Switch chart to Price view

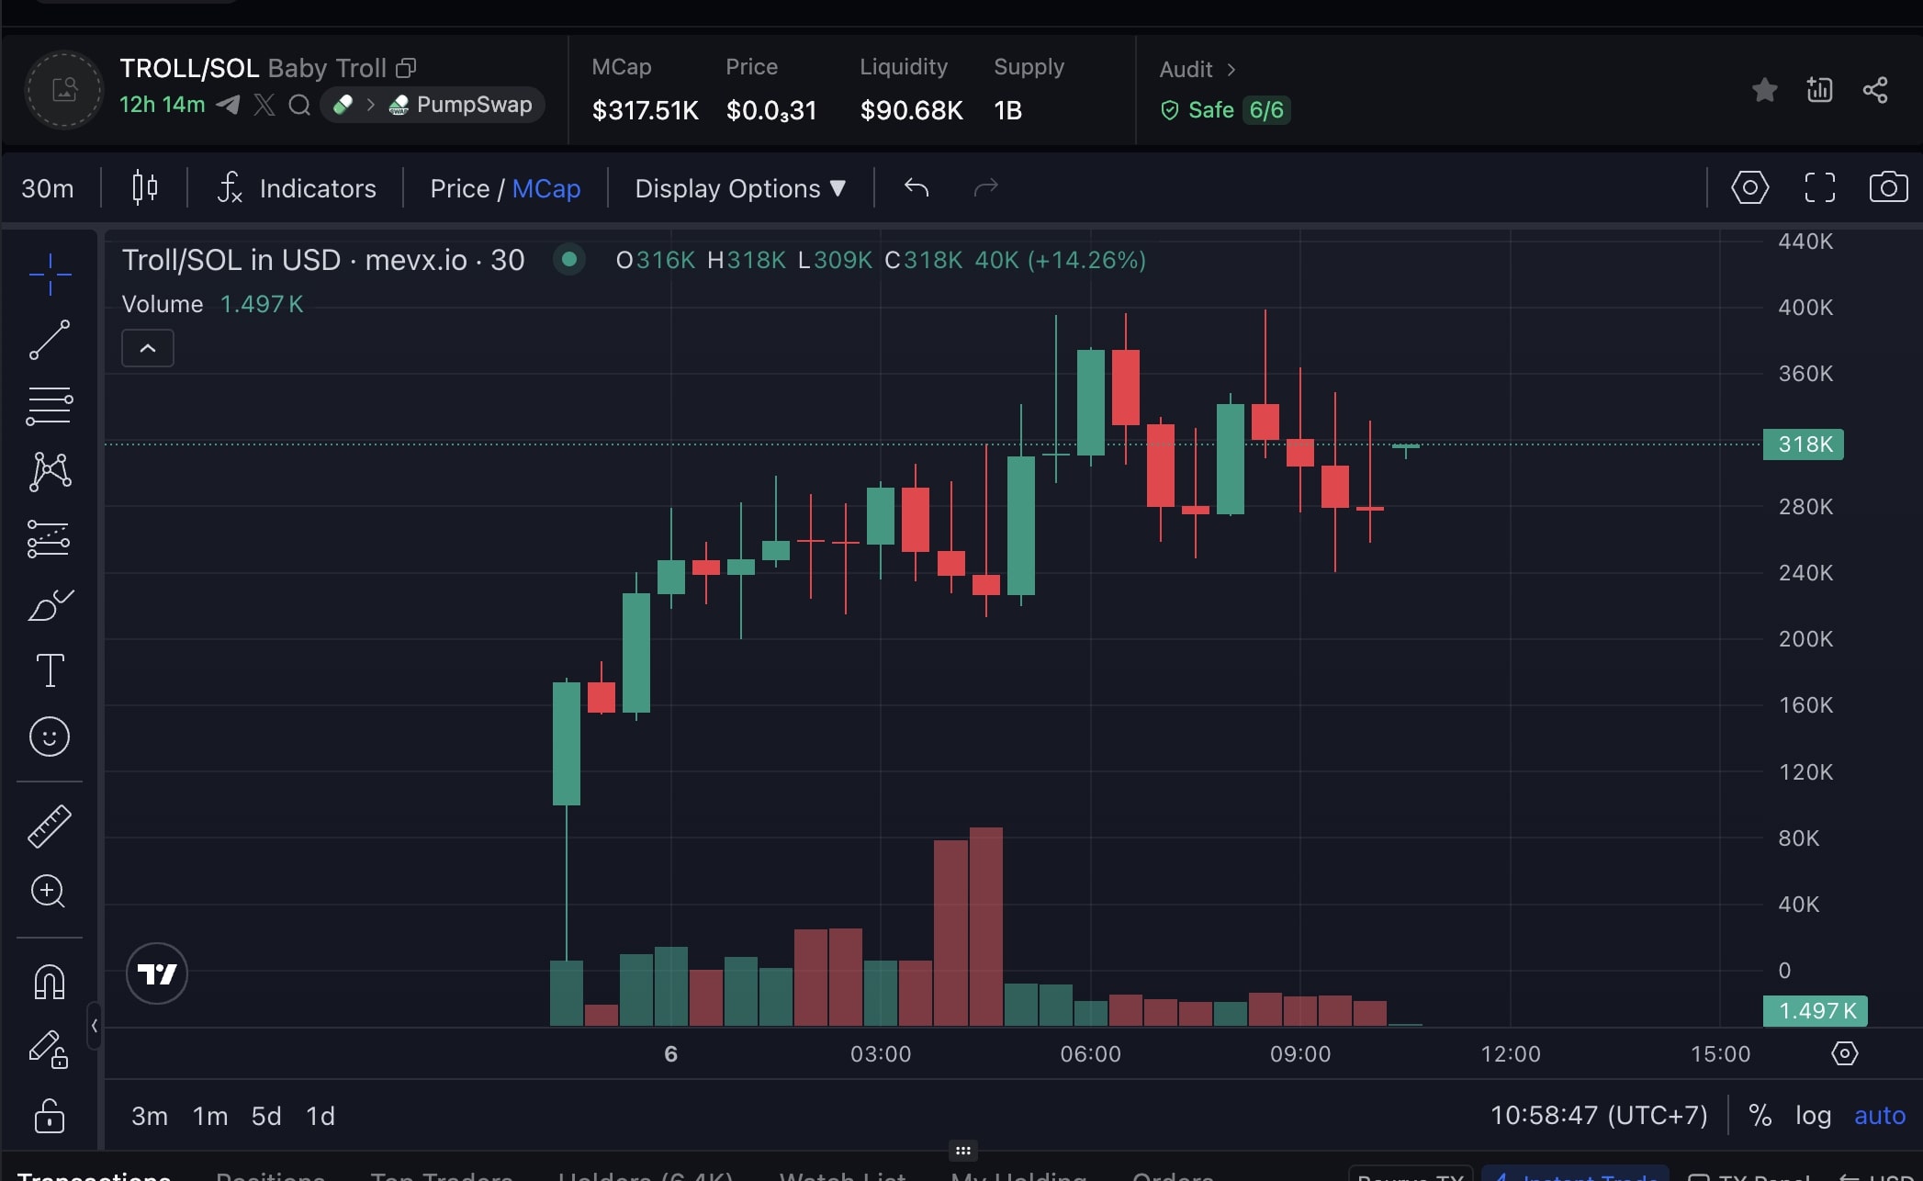point(459,188)
